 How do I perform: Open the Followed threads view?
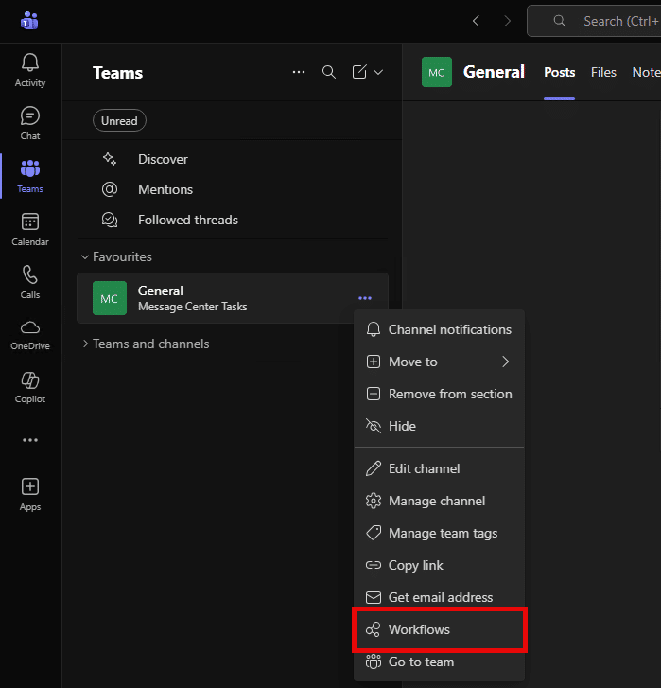click(187, 220)
